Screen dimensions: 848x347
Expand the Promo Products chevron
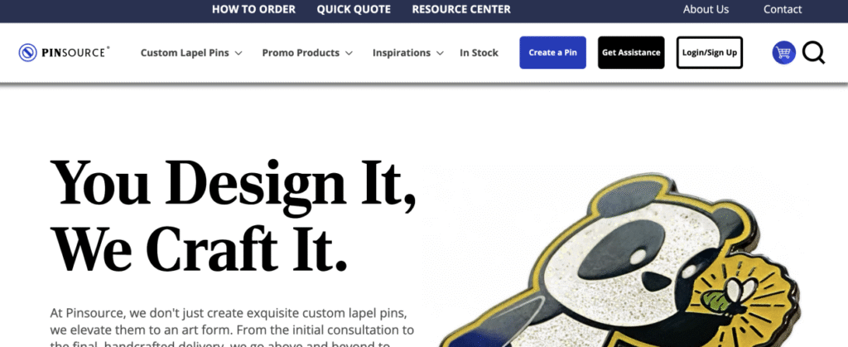349,53
